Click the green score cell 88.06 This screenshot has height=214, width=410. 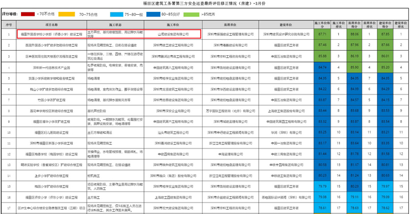click(354, 34)
